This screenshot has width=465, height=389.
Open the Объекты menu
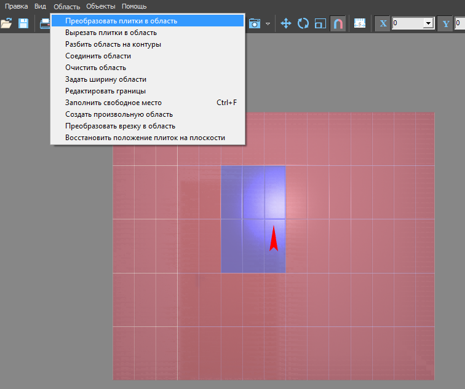[100, 6]
